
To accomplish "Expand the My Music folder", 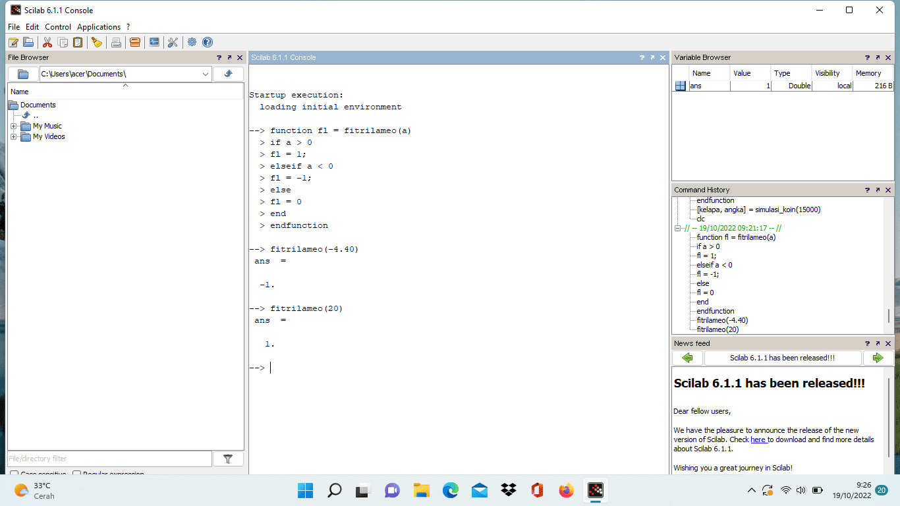I will pos(13,126).
